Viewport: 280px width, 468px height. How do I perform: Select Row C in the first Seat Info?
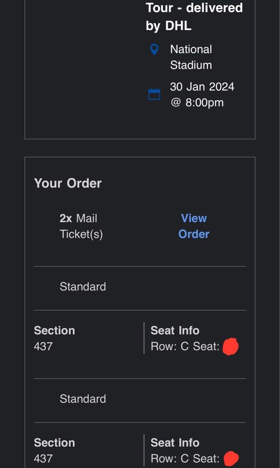pyautogui.click(x=168, y=347)
